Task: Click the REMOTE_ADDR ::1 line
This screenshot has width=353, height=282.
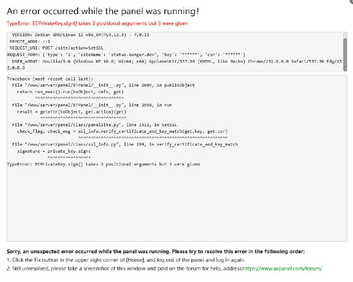Action: (x=30, y=41)
